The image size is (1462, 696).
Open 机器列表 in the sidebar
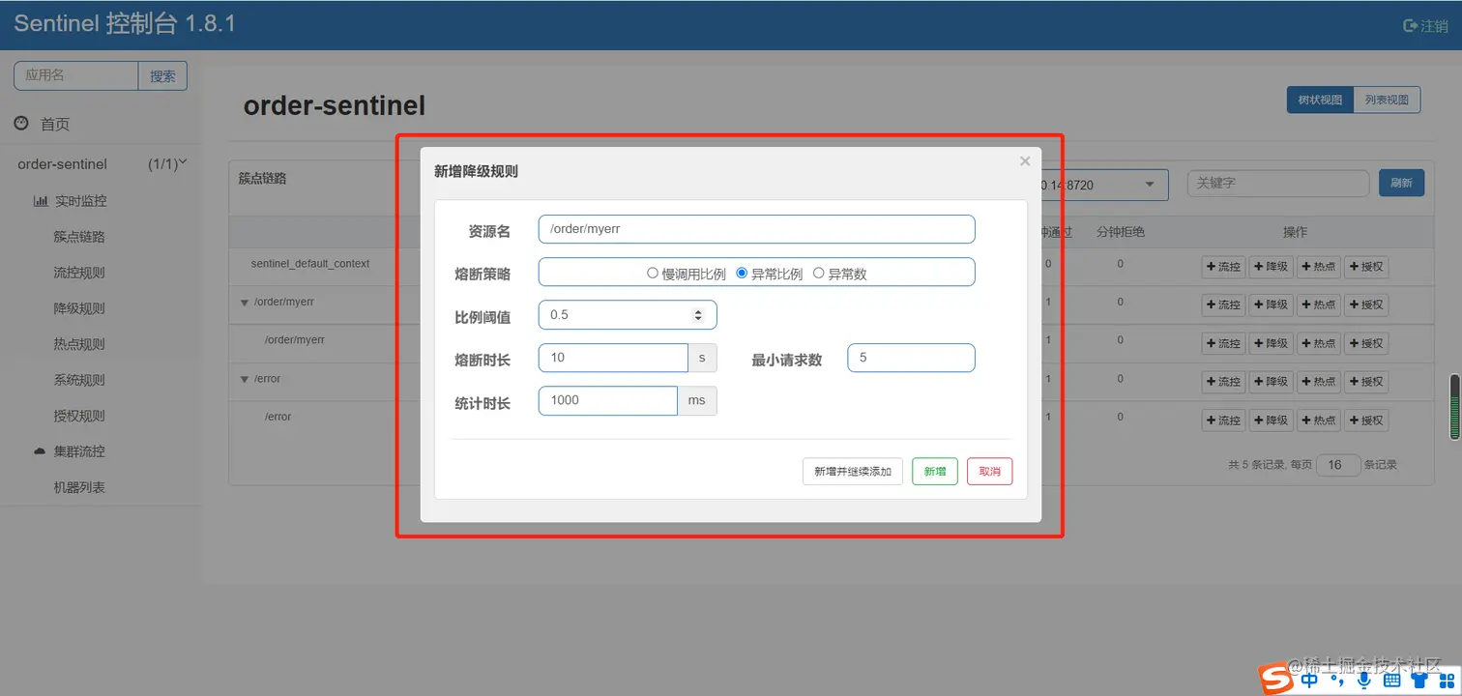[79, 487]
